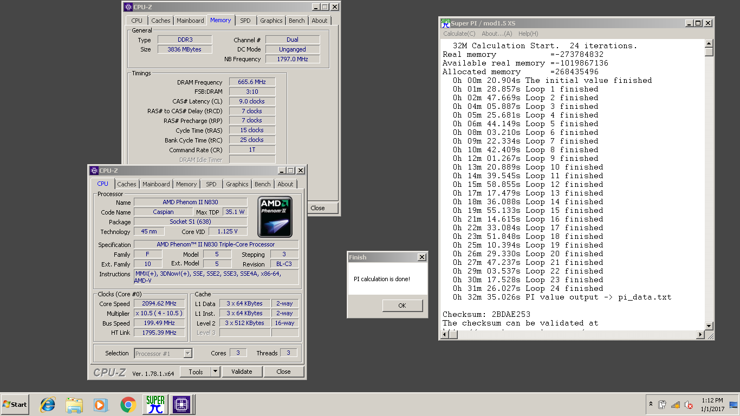This screenshot has height=416, width=740.
Task: Expand the Tools dropdown arrow
Action: (215, 372)
